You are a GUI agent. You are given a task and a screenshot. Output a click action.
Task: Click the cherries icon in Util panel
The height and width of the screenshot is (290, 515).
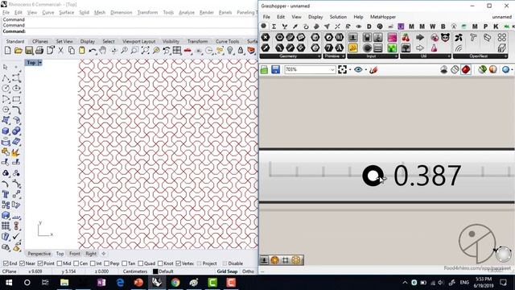pyautogui.click(x=406, y=38)
